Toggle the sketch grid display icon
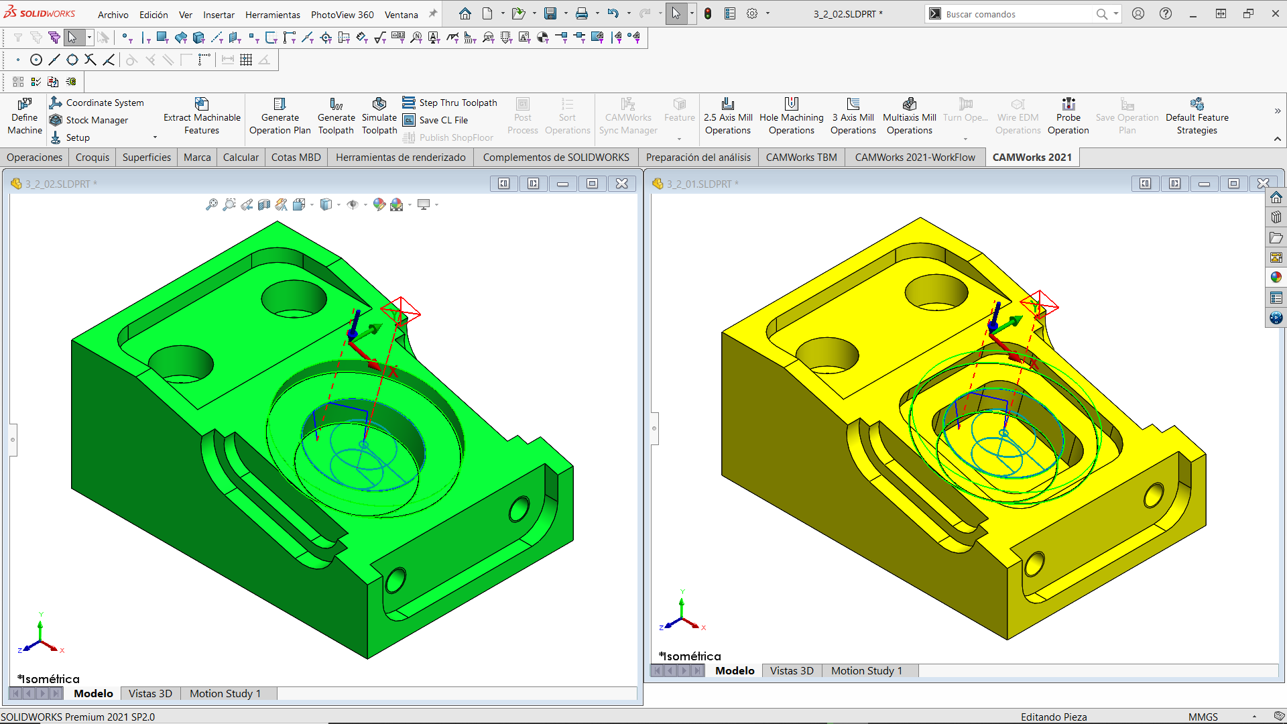This screenshot has width=1287, height=724. pyautogui.click(x=246, y=60)
